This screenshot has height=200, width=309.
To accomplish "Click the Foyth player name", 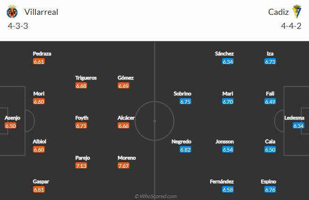I will tap(82, 118).
